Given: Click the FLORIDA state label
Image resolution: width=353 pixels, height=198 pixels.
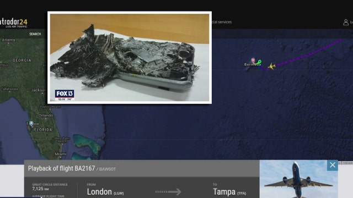Looking at the screenshot, I should tap(43, 130).
